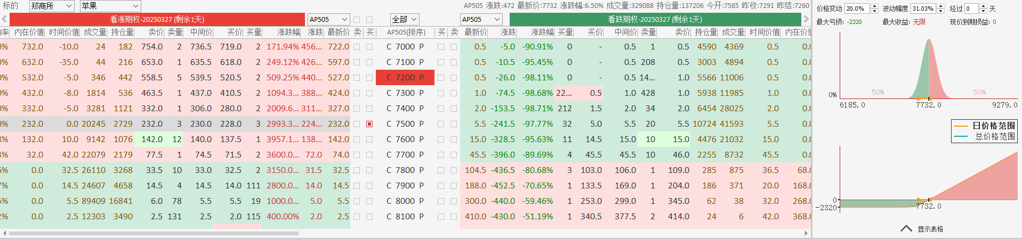Open the put-side AP505 contract dropdown
Image resolution: width=1022 pixels, height=239 pixels.
click(x=481, y=19)
